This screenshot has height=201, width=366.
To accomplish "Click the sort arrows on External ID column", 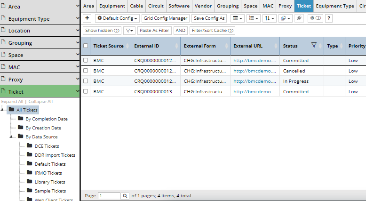I will point(177,46).
